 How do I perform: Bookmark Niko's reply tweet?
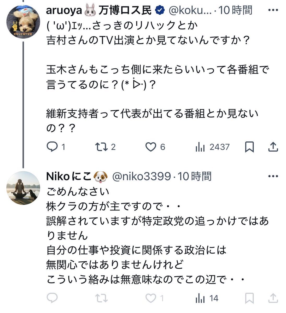click(x=249, y=298)
